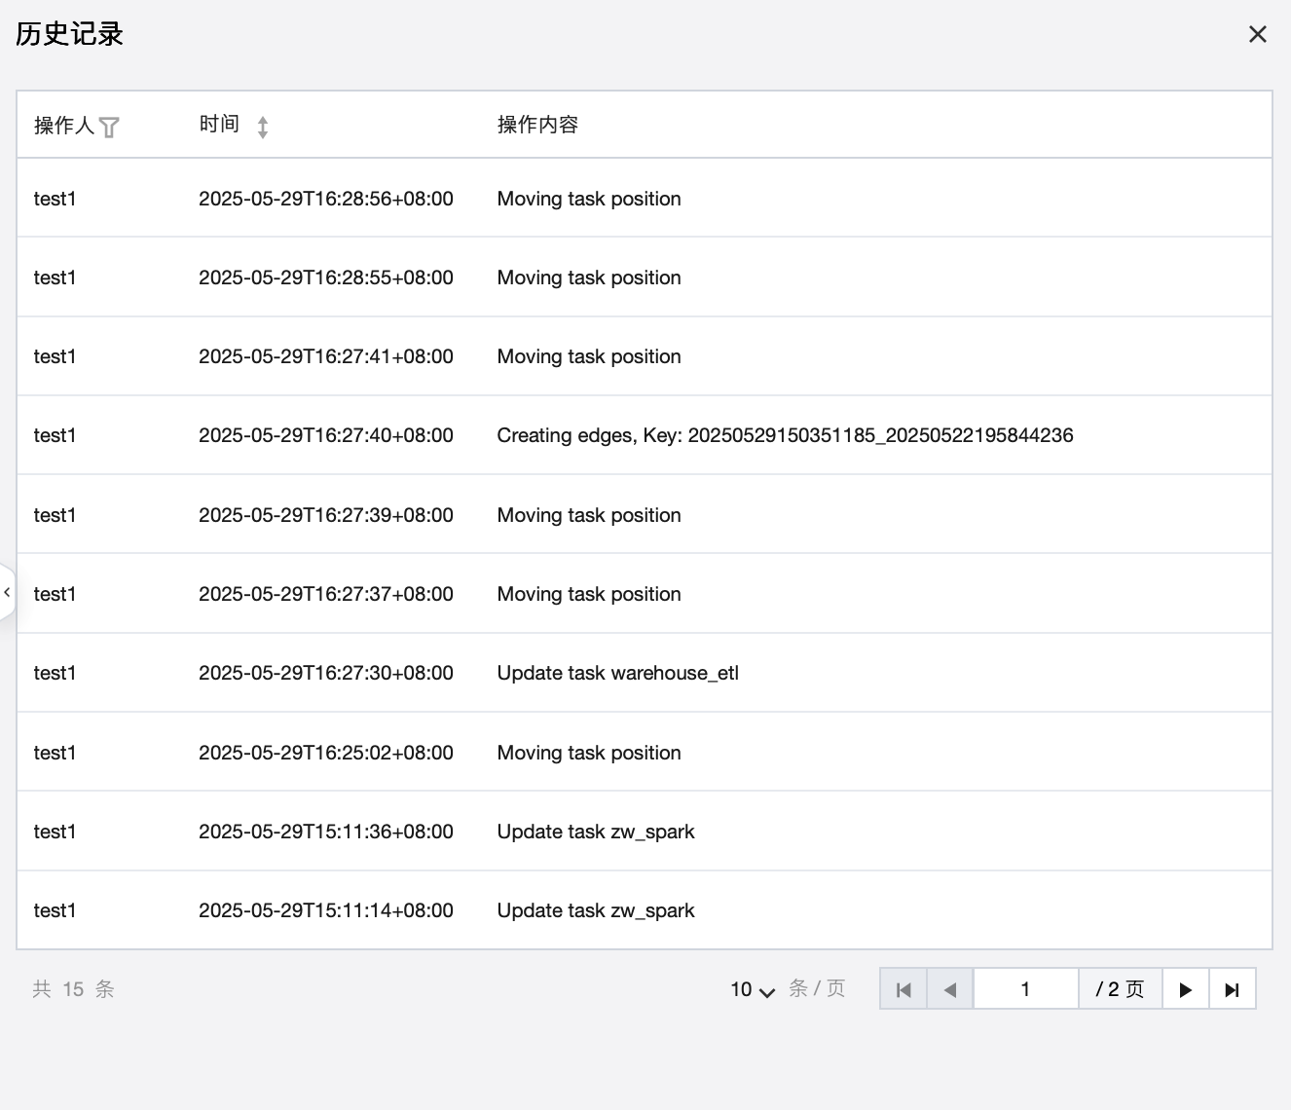Click the record timestamped 16:25:02
This screenshot has height=1110, width=1291.
(325, 753)
